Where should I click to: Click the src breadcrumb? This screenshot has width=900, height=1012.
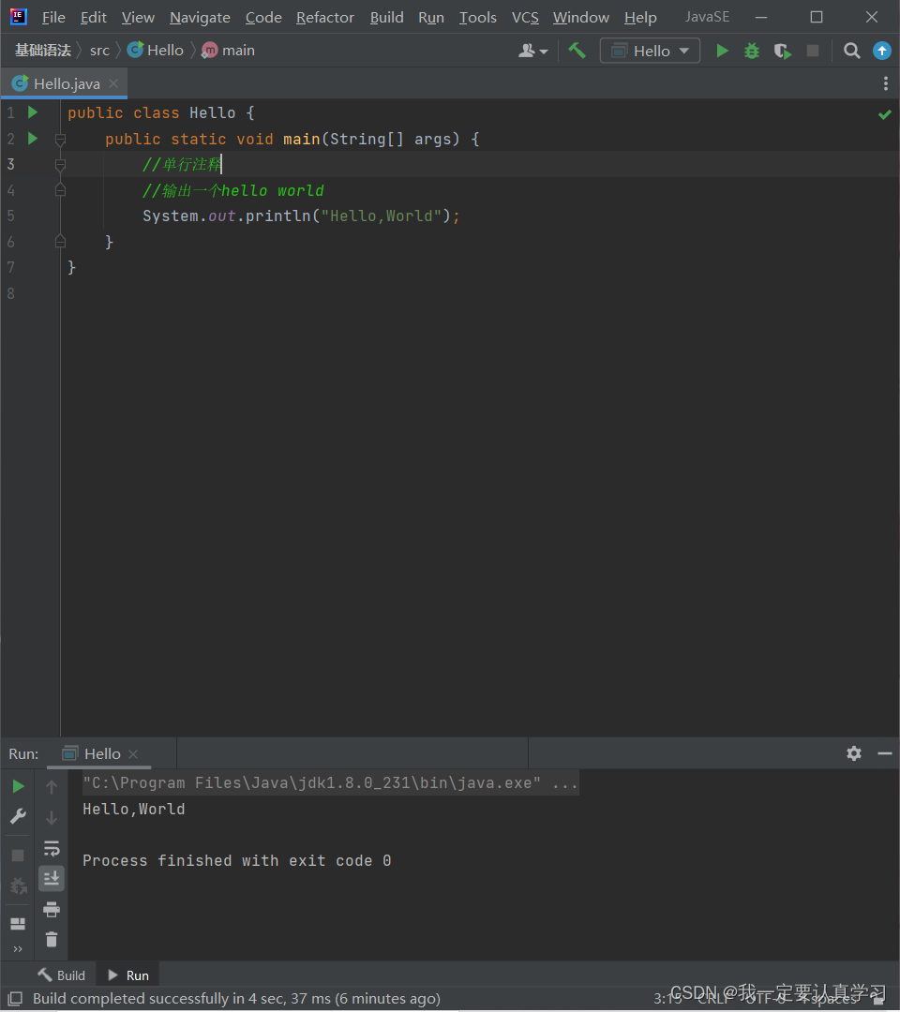click(x=99, y=51)
